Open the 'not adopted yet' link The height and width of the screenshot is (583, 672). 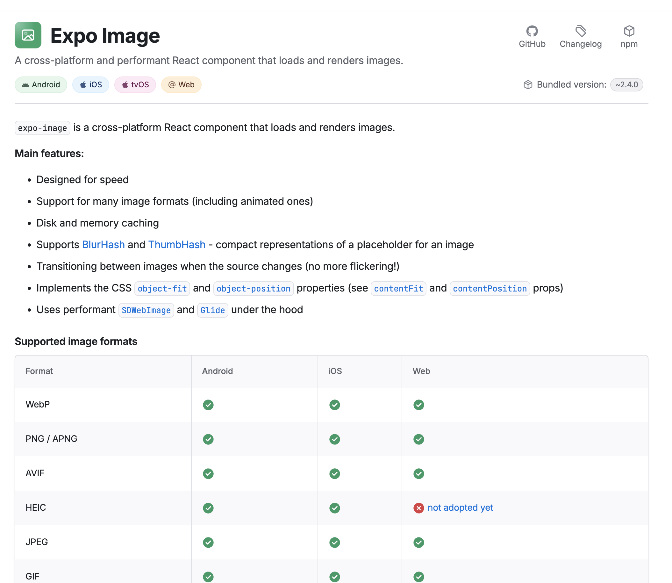coord(460,507)
